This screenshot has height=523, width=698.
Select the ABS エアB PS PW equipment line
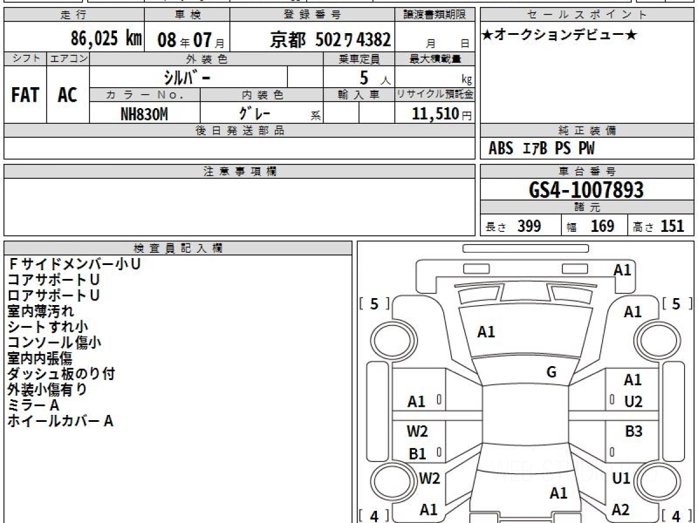pos(542,149)
